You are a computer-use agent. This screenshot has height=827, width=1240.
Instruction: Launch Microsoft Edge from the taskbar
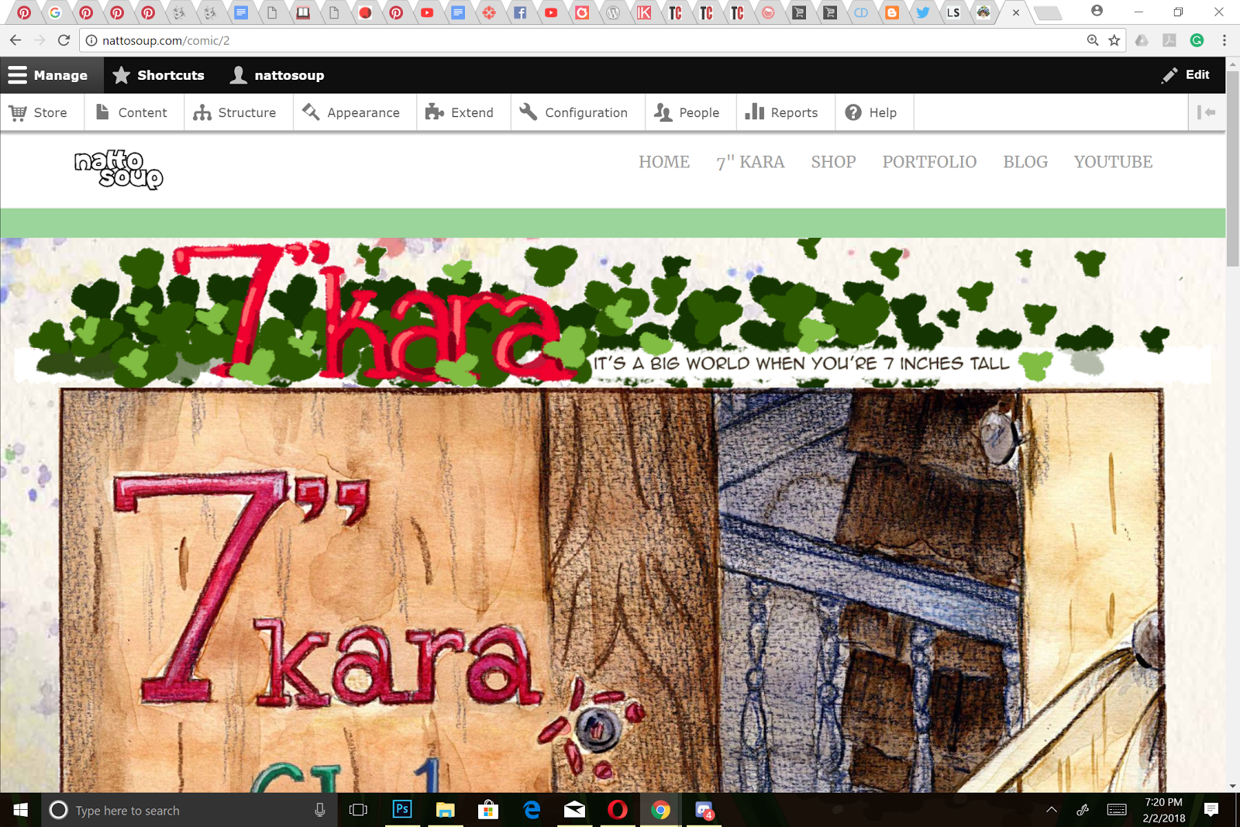click(x=532, y=810)
